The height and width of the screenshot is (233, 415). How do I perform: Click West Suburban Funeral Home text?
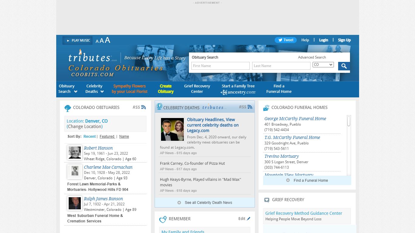(x=95, y=218)
